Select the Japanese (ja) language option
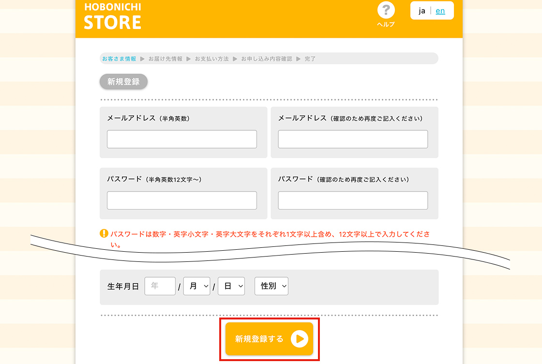 click(422, 11)
